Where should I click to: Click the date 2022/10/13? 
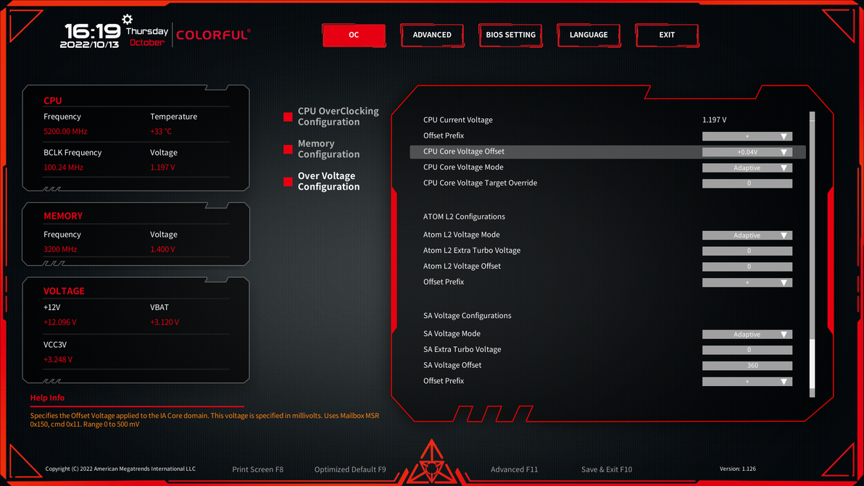click(x=89, y=45)
